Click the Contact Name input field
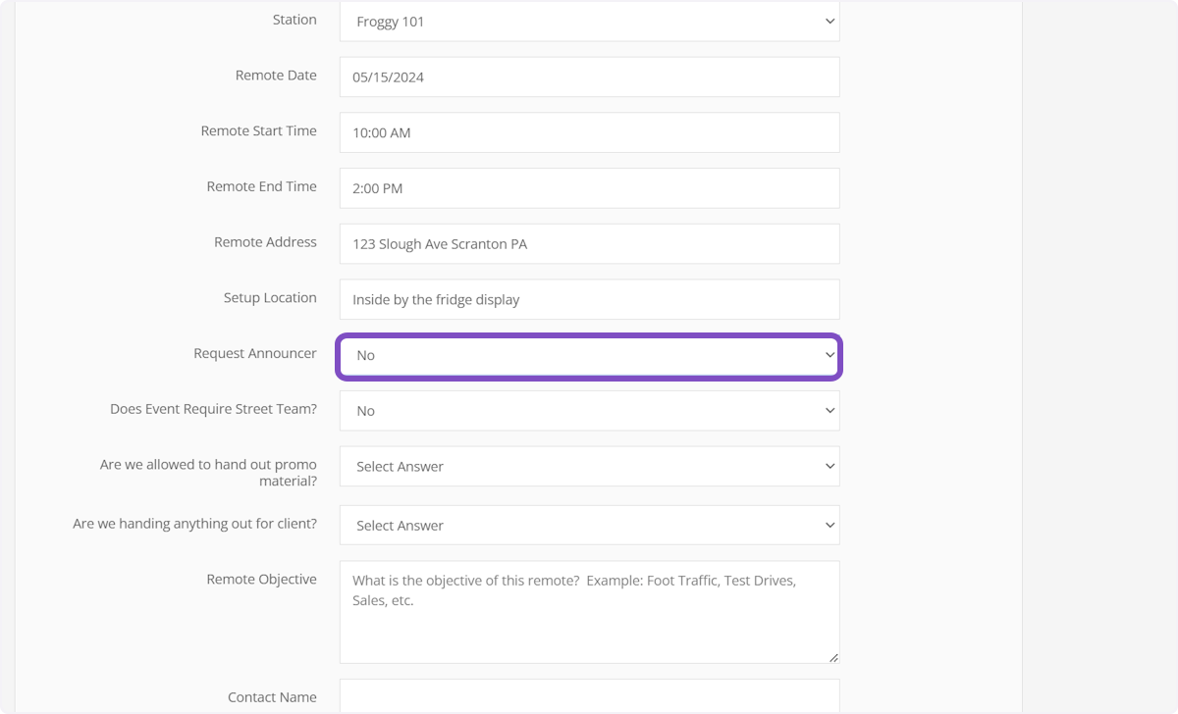The height and width of the screenshot is (714, 1178). coord(589,696)
